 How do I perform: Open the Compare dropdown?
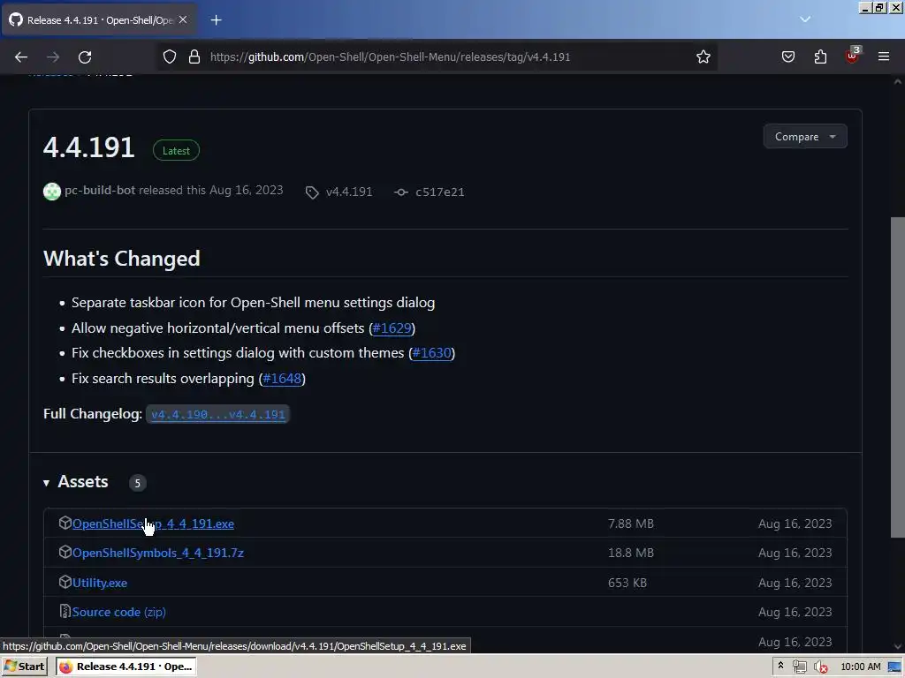(x=805, y=137)
